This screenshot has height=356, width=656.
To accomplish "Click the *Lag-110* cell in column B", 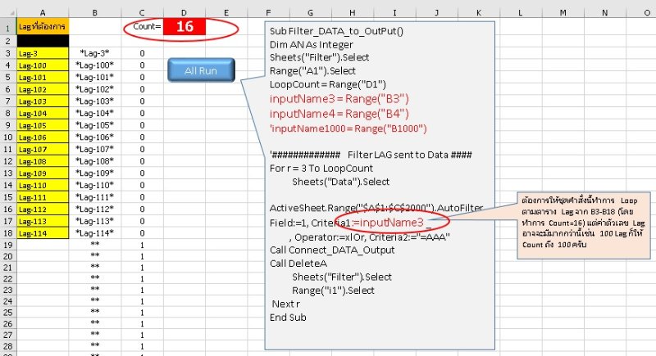I will (94, 185).
